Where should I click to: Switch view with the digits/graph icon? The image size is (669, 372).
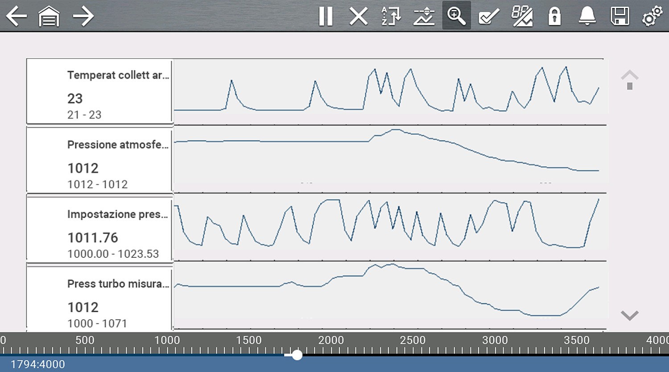click(522, 17)
